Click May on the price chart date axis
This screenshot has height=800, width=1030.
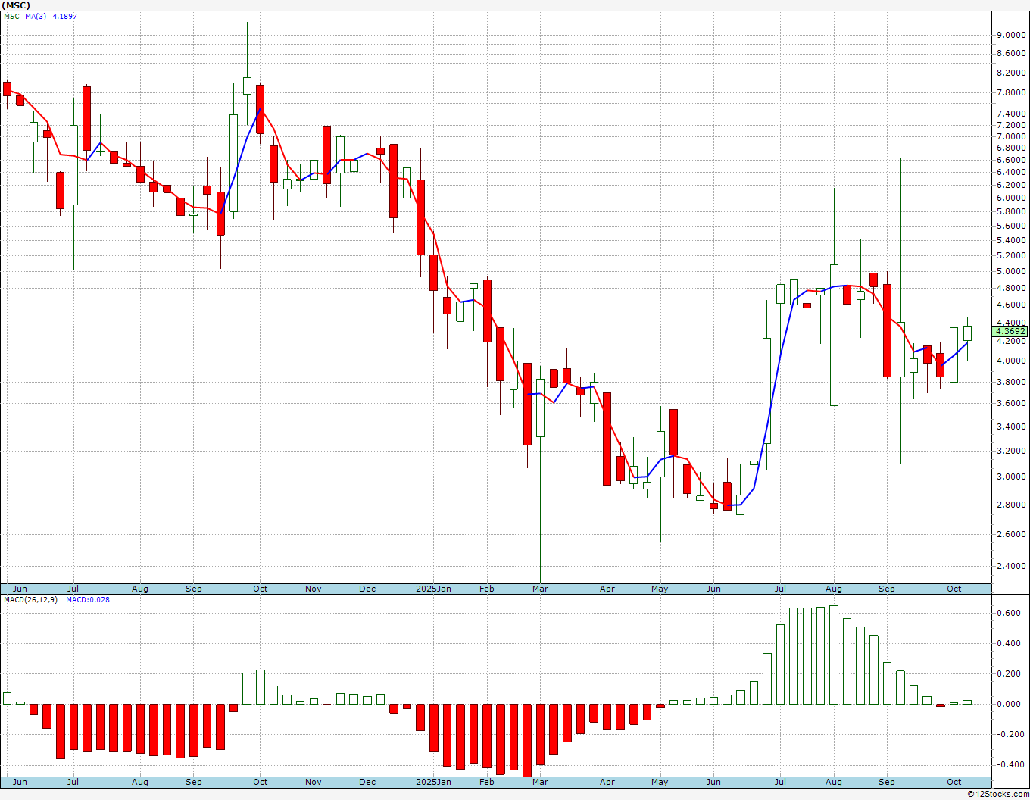pyautogui.click(x=660, y=589)
